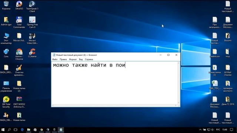Select the Admin - Chrome shortcut icon
The image size is (237, 133).
[19, 54]
